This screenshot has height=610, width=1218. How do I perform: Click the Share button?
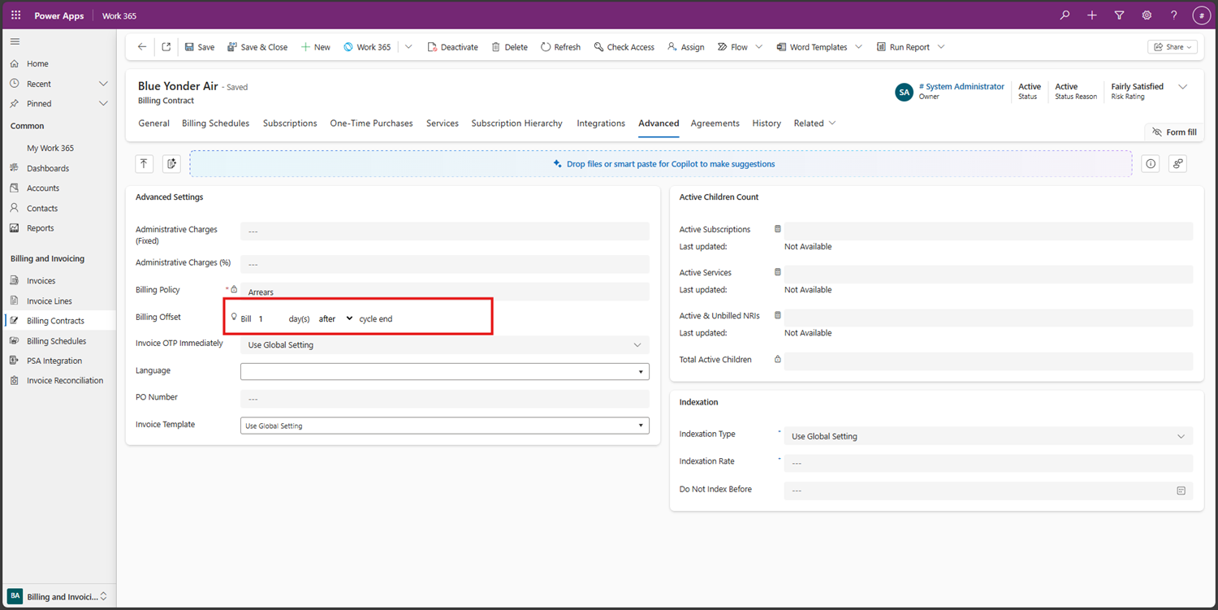point(1172,47)
